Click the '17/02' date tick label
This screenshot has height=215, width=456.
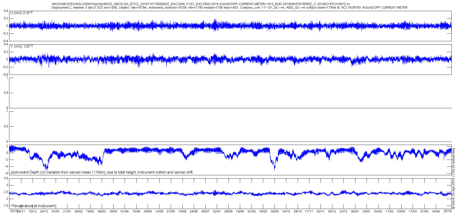390,211
